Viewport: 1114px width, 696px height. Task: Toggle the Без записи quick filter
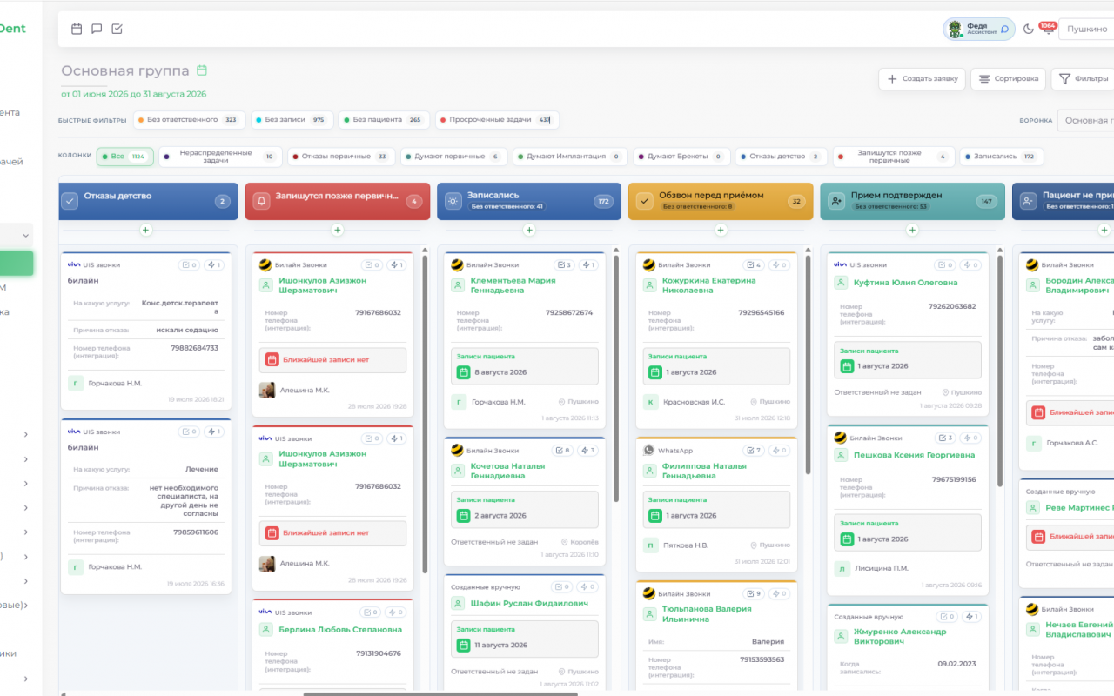(x=292, y=120)
